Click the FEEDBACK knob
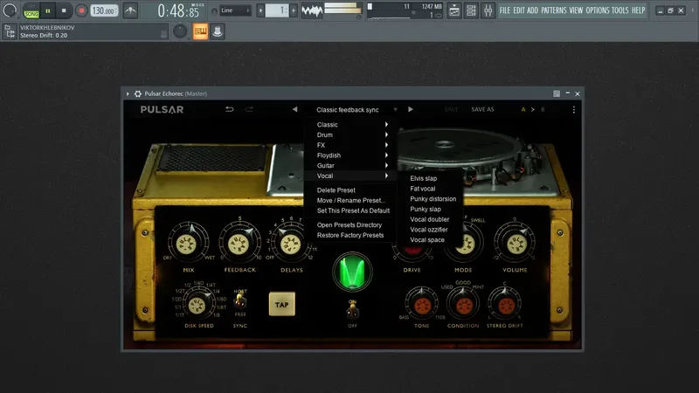This screenshot has width=699, height=393. tap(239, 244)
